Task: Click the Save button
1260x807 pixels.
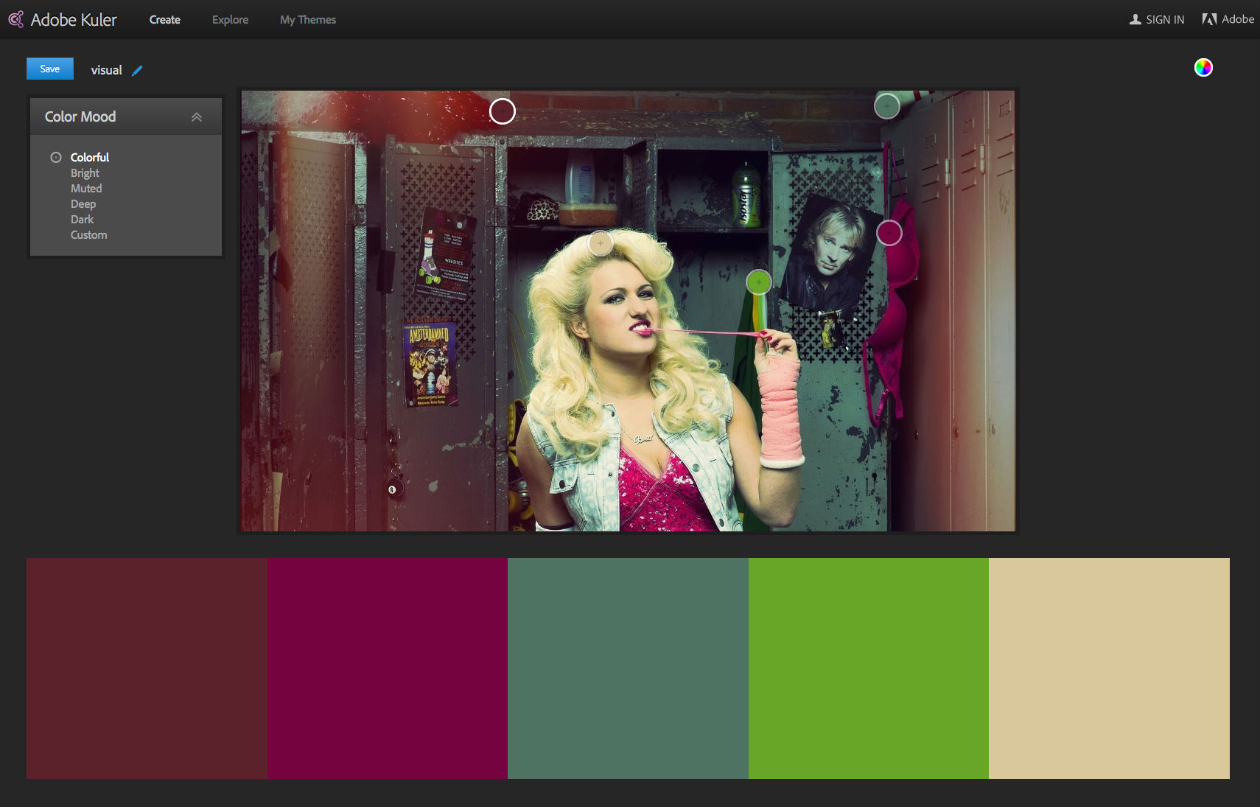Action: point(50,69)
